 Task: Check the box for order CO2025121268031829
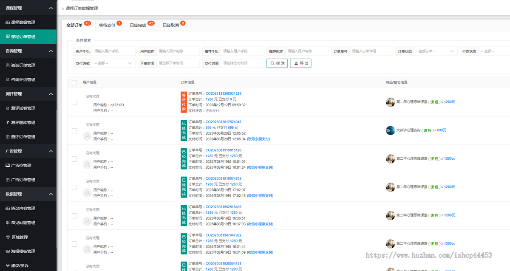(74, 102)
